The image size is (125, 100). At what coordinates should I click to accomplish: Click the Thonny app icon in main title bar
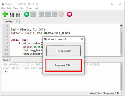pos(3,4)
